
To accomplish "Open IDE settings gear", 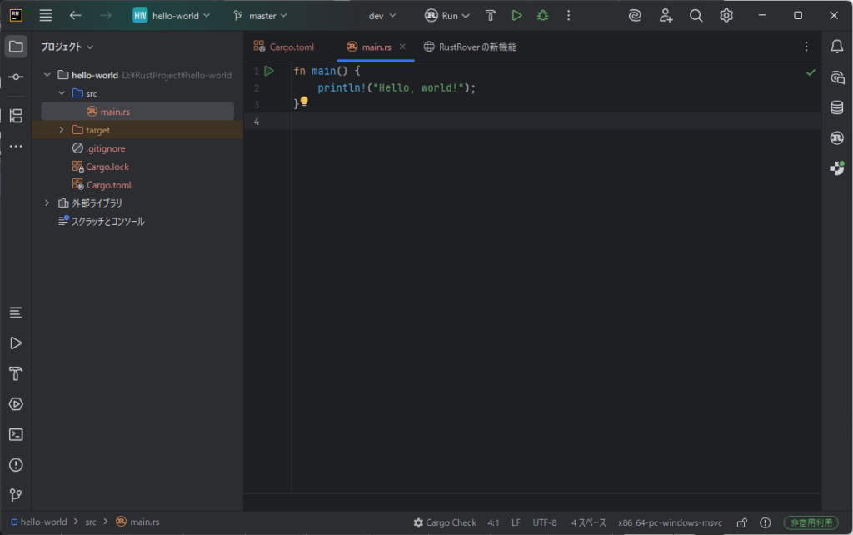I will pyautogui.click(x=726, y=16).
